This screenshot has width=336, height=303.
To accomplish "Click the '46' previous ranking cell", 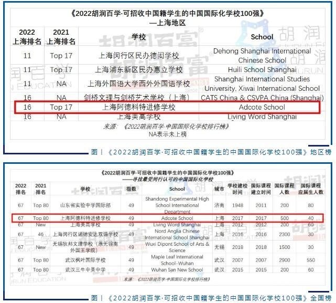I will click(x=41, y=234).
